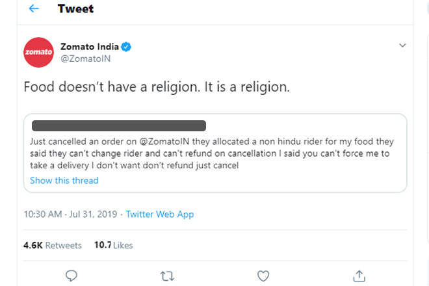Viewport: 429px width, 286px height.
Task: Open the quoted tweet about cancelled order
Action: (x=214, y=153)
